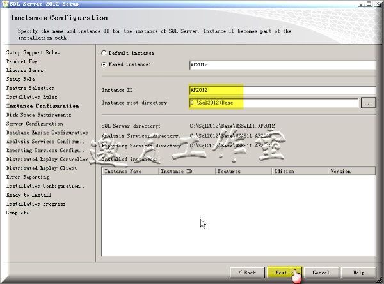This screenshot has width=384, height=284.
Task: Click the Analysis Services Configuration step
Action: 47,142
